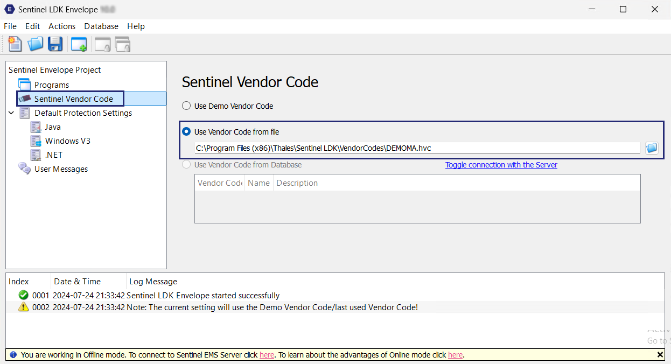
Task: Save the current project
Action: coord(55,44)
